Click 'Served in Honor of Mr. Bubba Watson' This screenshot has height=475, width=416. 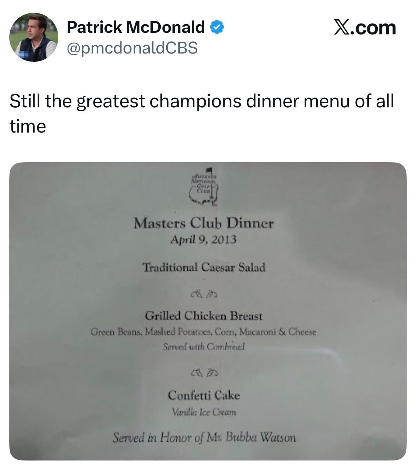204,438
